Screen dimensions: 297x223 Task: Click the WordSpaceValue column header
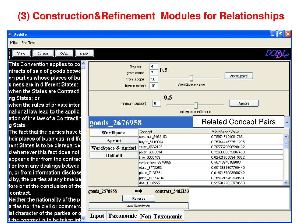click(x=247, y=132)
